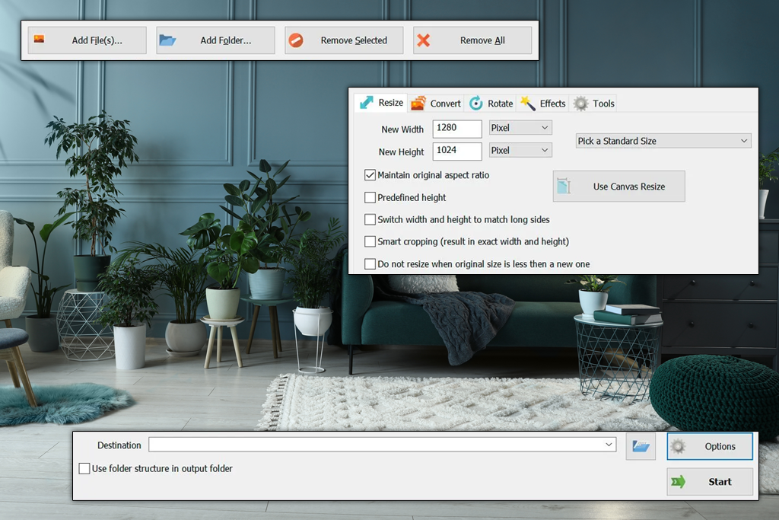Enable Smart cropping checkbox
The height and width of the screenshot is (520, 779).
[370, 241]
